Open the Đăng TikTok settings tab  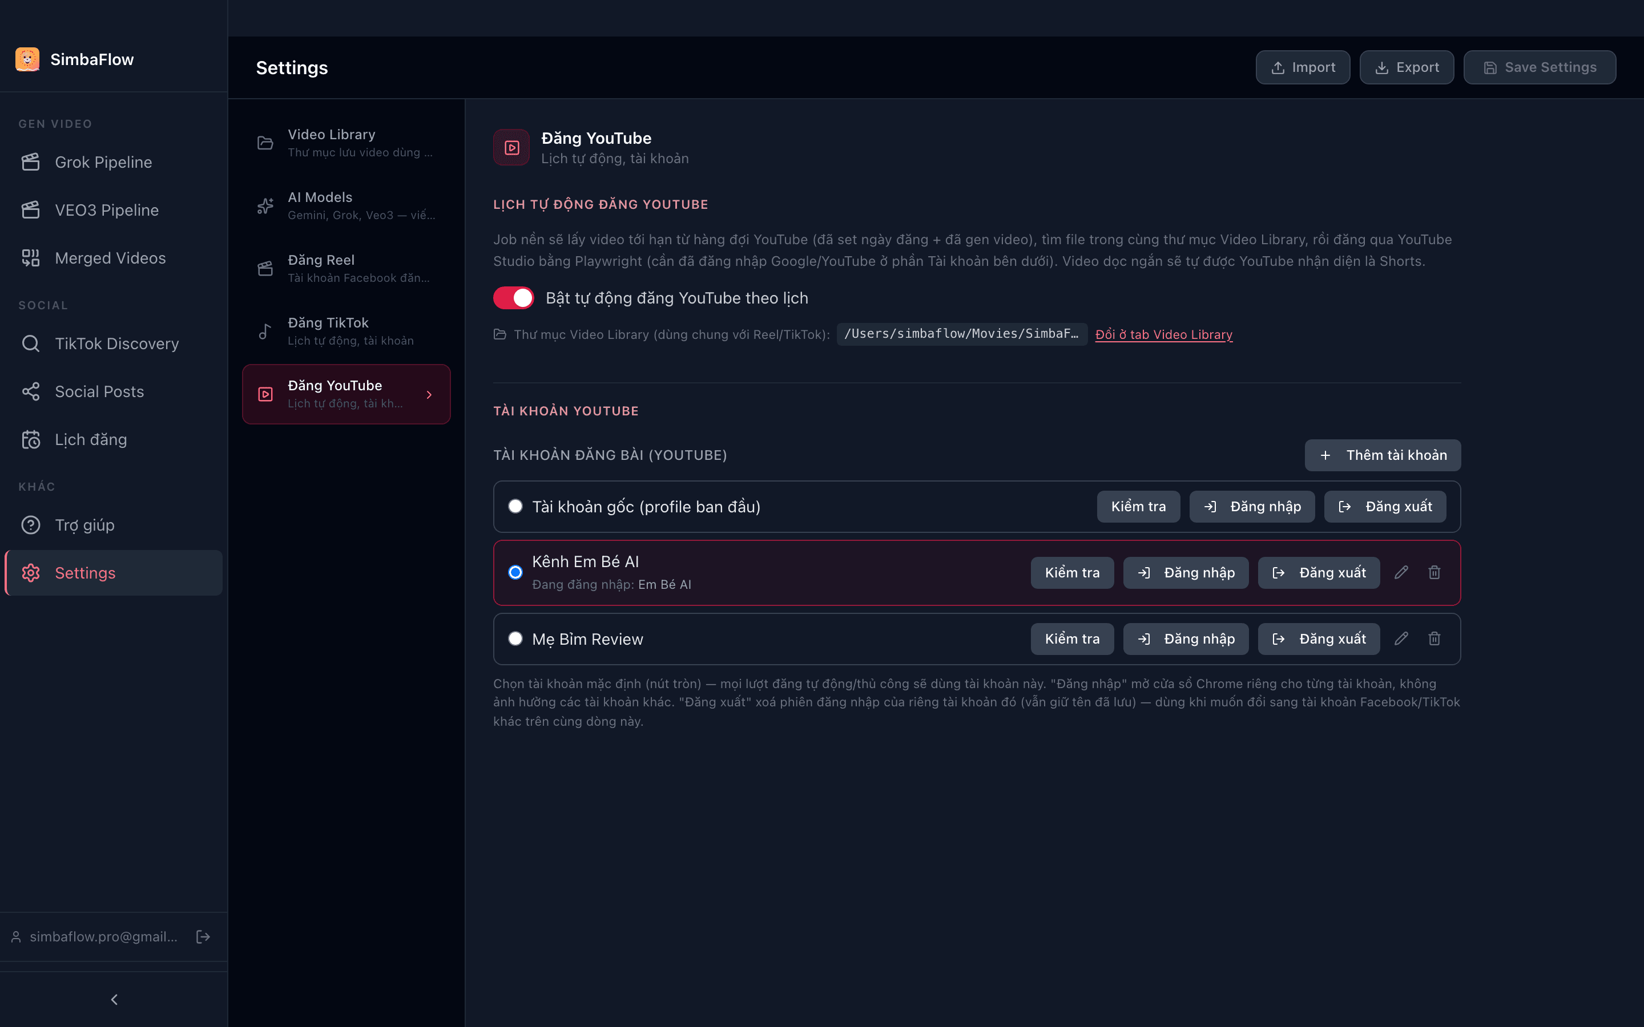point(346,331)
